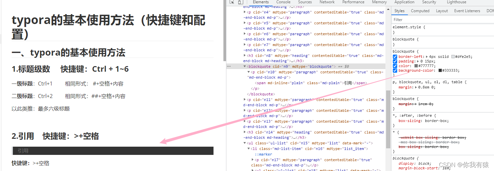Open the three-dots menu beside blockquote node
494x171 pixels.
[229, 66]
